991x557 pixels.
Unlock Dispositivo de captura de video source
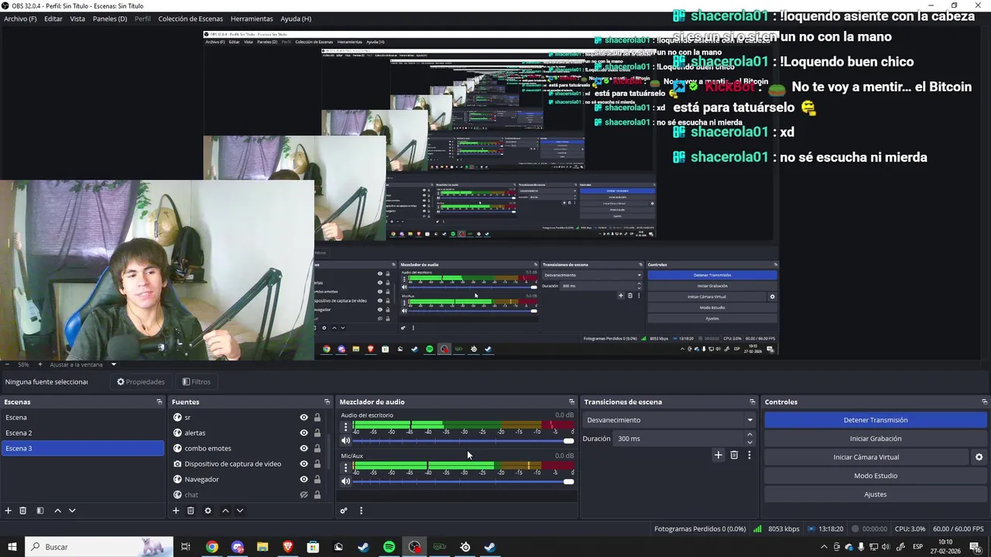tap(317, 464)
